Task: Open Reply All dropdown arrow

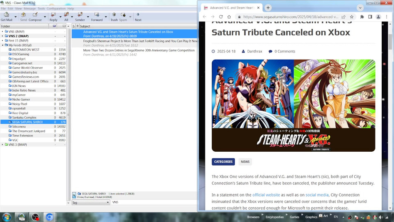Action: (72, 17)
